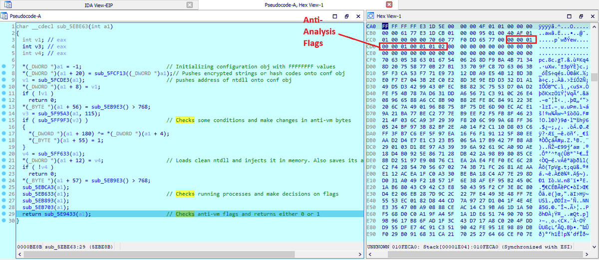The height and width of the screenshot is (260, 599).
Task: Click hex row address CF0
Action: [x=371, y=59]
